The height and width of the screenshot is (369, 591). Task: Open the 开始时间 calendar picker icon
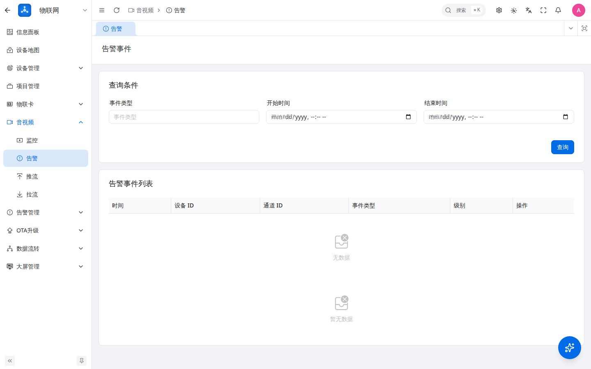[x=408, y=117]
